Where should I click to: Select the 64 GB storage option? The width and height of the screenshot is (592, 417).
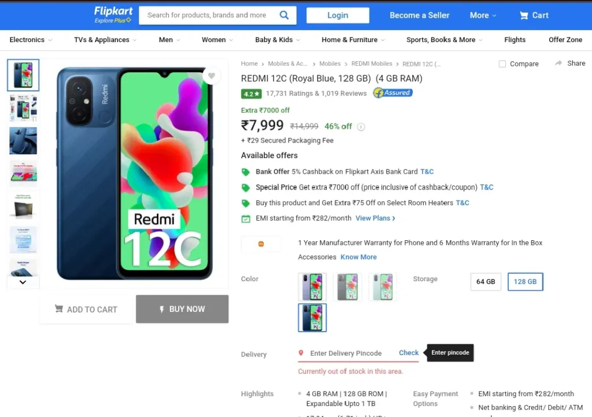pyautogui.click(x=486, y=282)
